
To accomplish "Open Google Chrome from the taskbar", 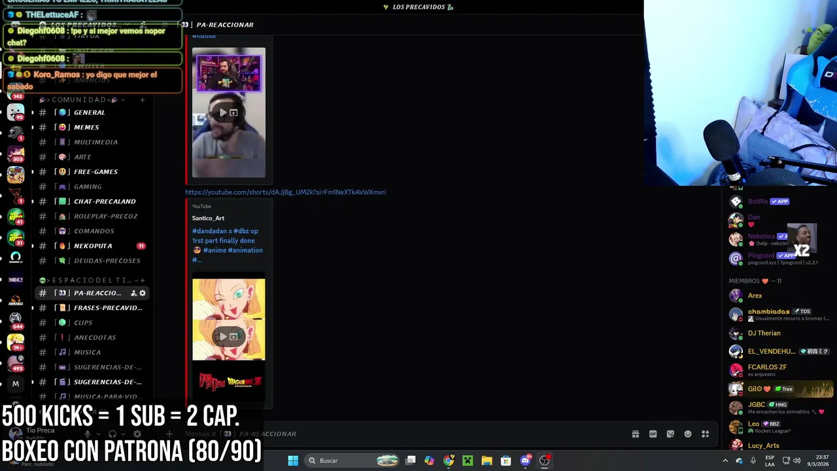I will 449,461.
